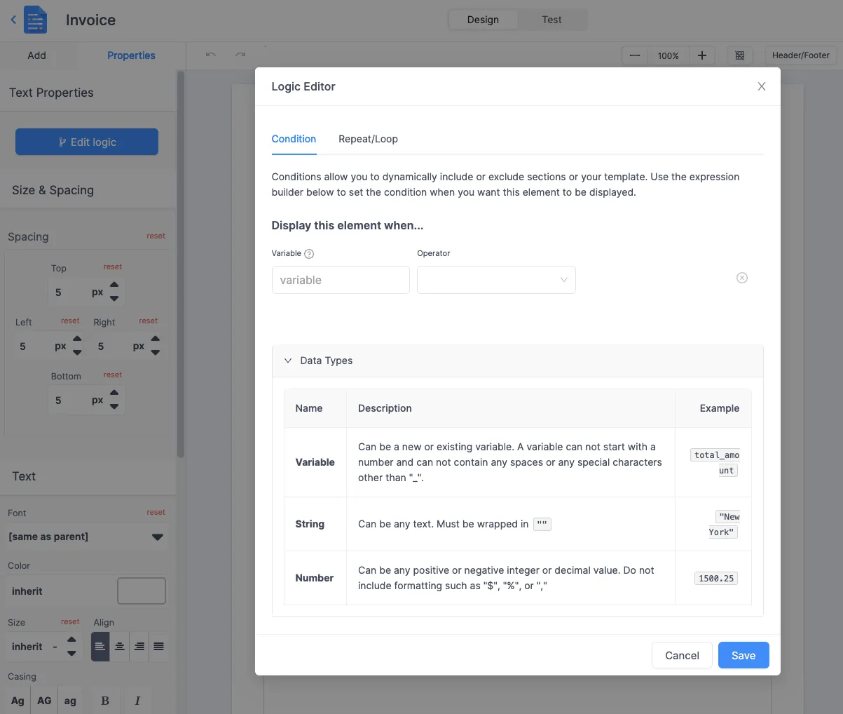Viewport: 843px width, 714px height.
Task: Toggle italic text formatting
Action: click(x=137, y=701)
